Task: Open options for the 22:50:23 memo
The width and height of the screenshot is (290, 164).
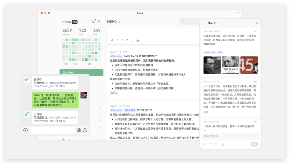Action: click(x=255, y=122)
